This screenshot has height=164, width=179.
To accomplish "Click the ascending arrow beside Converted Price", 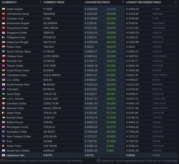I will pos(123,2).
